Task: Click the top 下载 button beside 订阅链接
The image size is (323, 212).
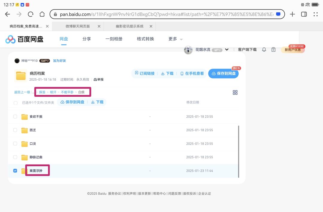Action: point(167,73)
